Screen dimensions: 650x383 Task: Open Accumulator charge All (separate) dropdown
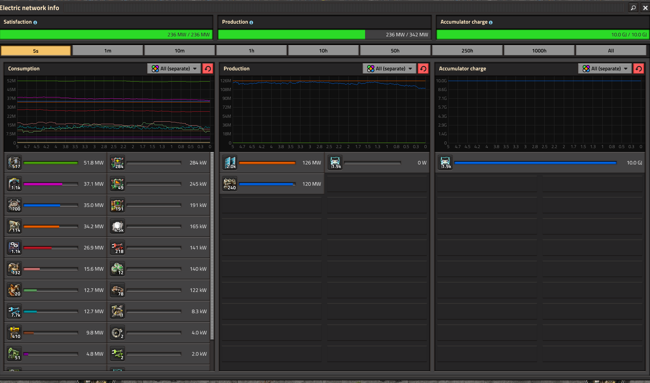pyautogui.click(x=605, y=69)
